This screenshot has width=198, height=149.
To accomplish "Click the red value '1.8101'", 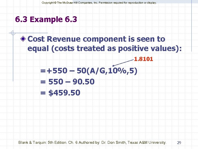I will pos(144,59).
